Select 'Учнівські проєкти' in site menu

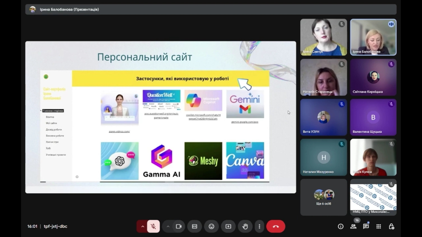[56, 154]
